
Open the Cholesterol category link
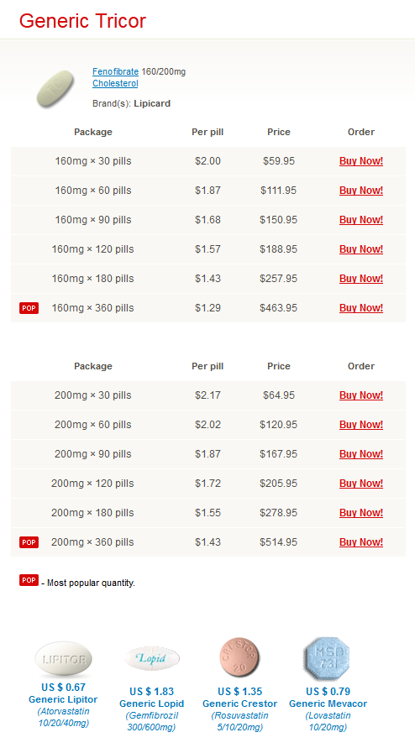(x=115, y=83)
